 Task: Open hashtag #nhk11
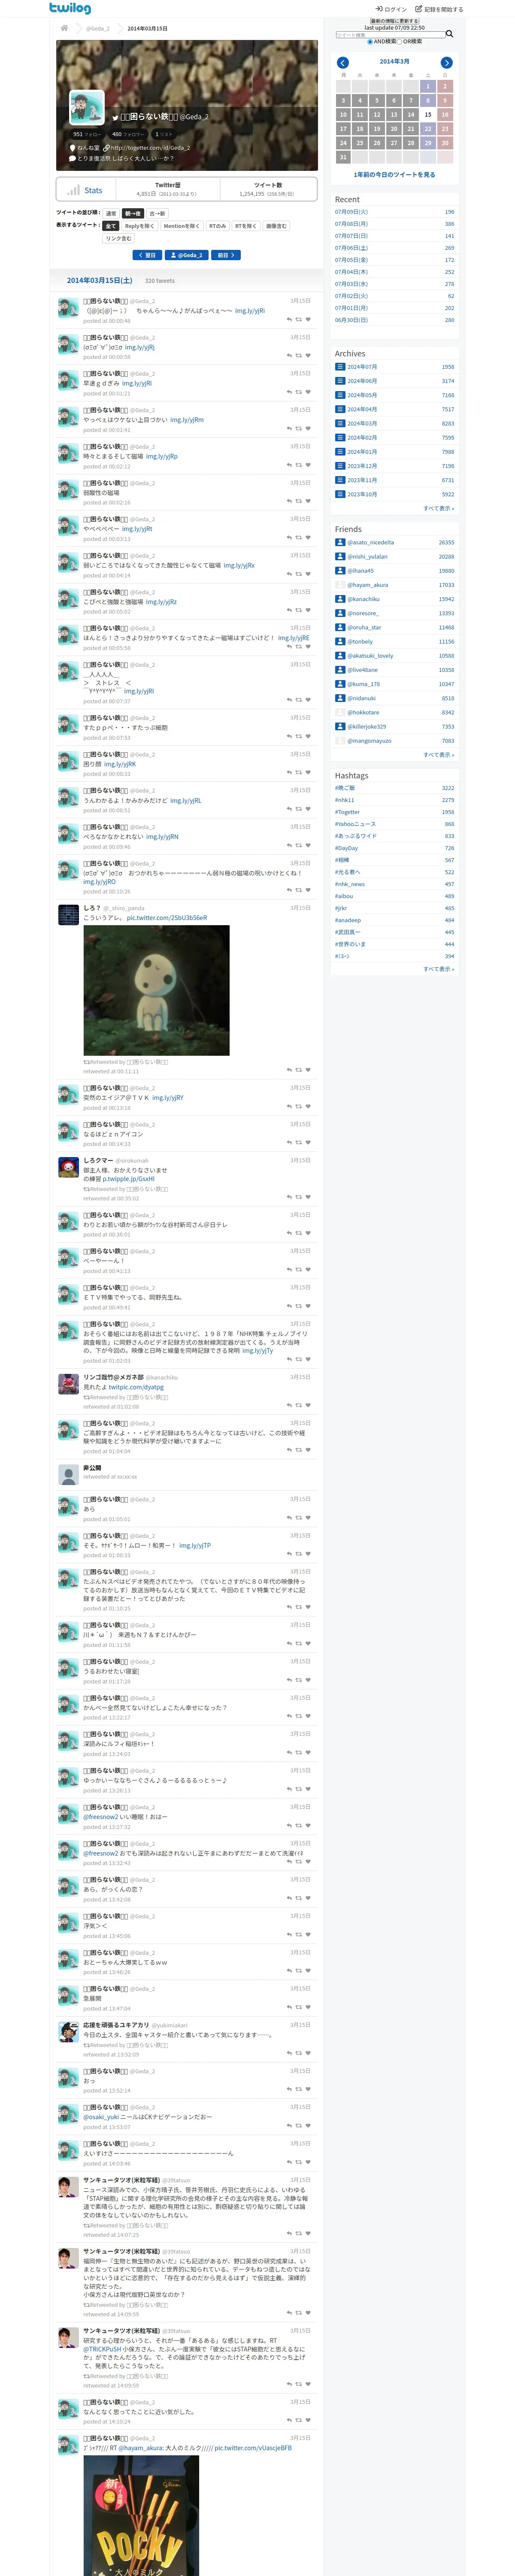(x=345, y=800)
